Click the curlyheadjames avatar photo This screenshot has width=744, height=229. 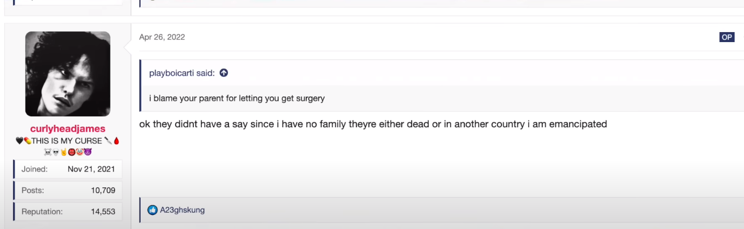point(68,74)
